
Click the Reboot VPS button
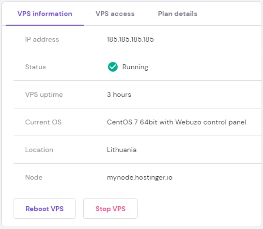45,209
